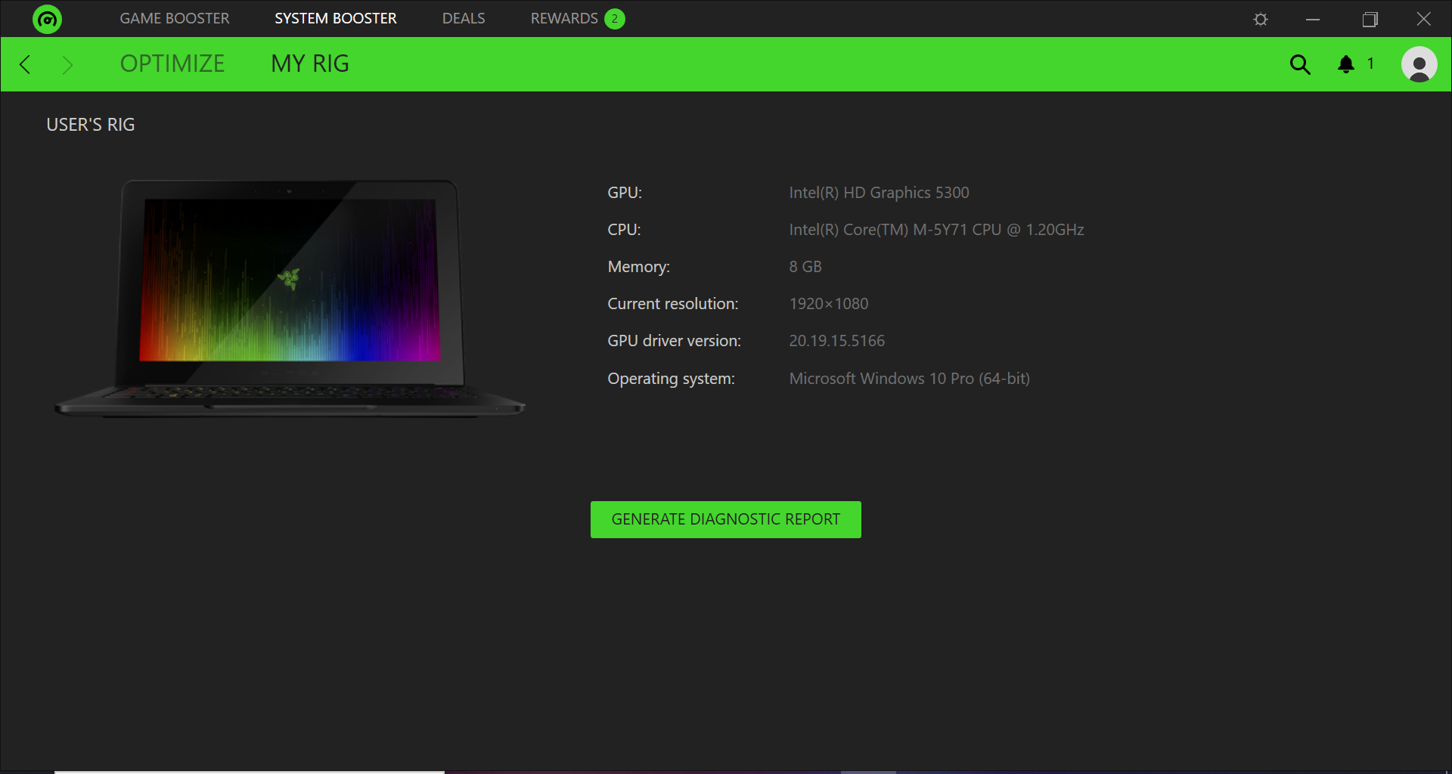This screenshot has height=774, width=1452.
Task: Click the notification count 1
Action: coord(1370,63)
